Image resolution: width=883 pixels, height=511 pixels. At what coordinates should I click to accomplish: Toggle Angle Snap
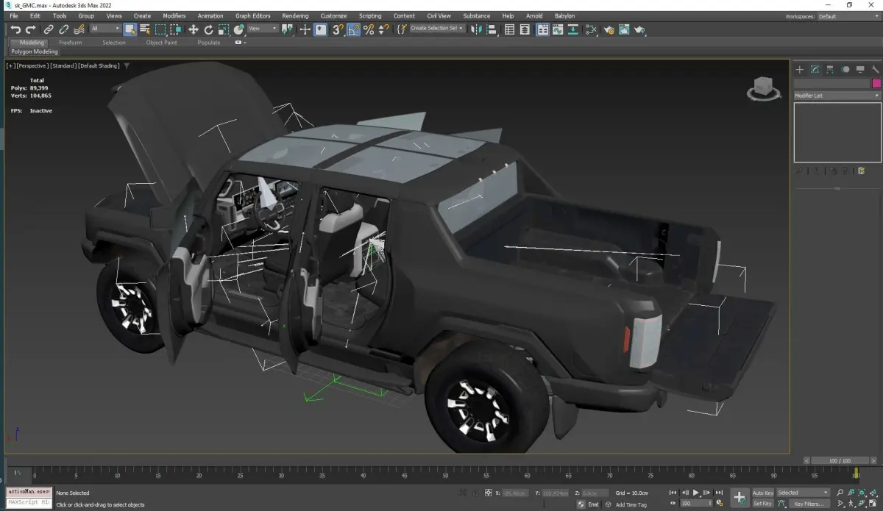[x=354, y=29]
